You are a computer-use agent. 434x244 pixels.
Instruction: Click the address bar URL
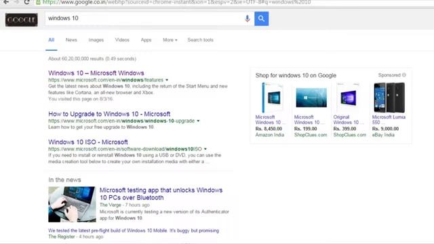[x=176, y=2]
